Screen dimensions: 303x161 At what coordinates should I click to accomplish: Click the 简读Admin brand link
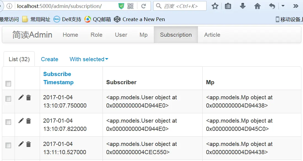(32, 35)
